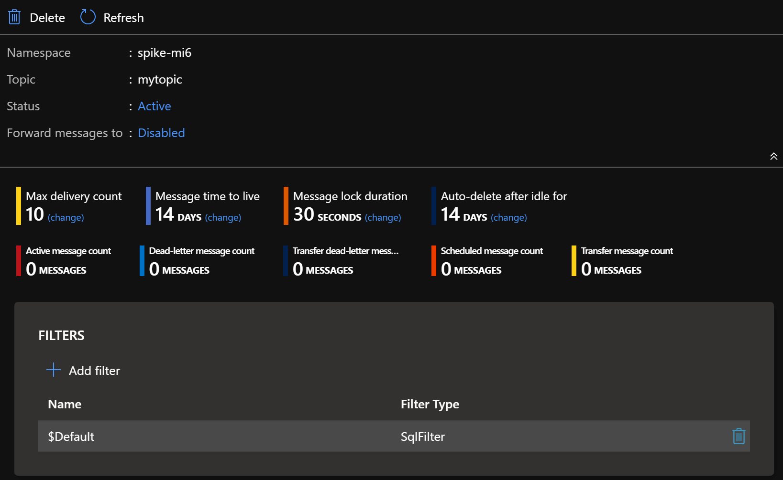Change the Message lock duration
This screenshot has height=480, width=783.
point(383,217)
